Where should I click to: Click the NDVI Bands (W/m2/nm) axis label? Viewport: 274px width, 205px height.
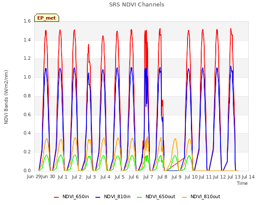coord(6,97)
